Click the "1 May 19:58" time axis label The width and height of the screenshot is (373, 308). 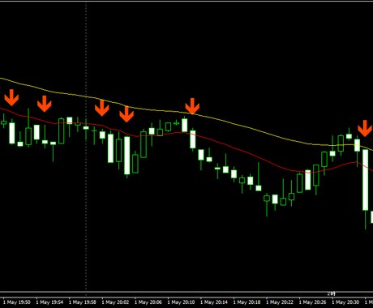pyautogui.click(x=83, y=302)
